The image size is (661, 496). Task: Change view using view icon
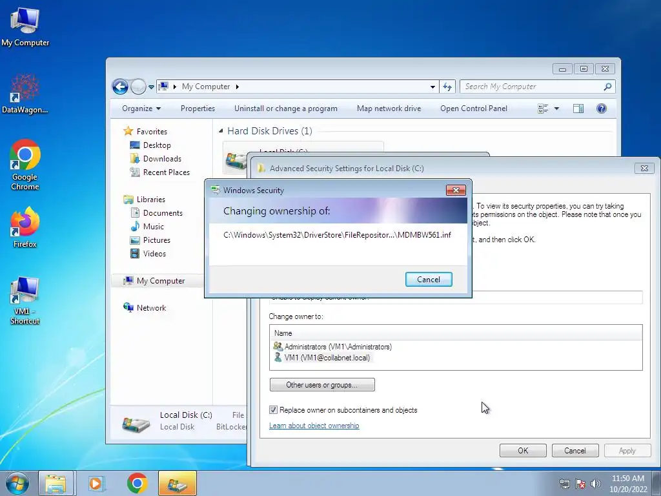(x=543, y=108)
